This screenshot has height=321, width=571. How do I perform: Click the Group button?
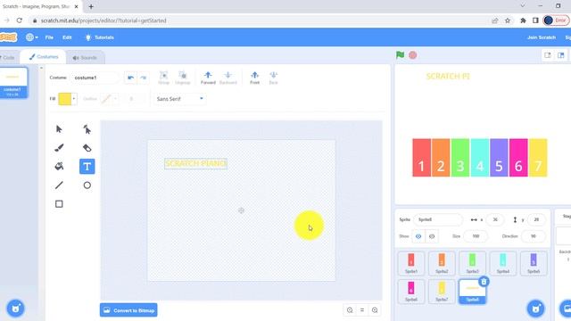pos(164,78)
